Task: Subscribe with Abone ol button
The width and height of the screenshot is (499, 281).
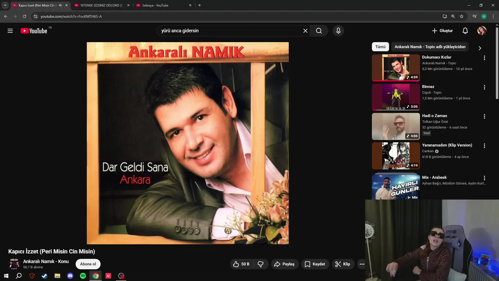Action: click(88, 264)
